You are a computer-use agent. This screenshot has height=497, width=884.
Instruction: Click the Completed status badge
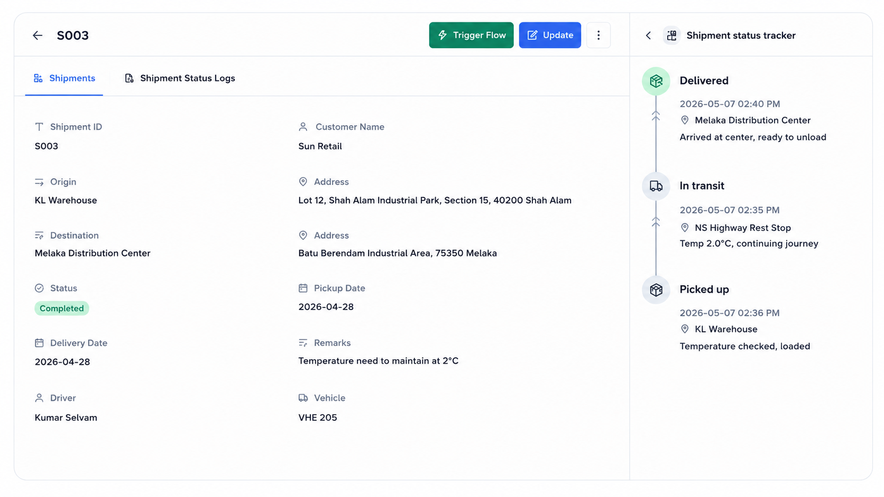62,308
